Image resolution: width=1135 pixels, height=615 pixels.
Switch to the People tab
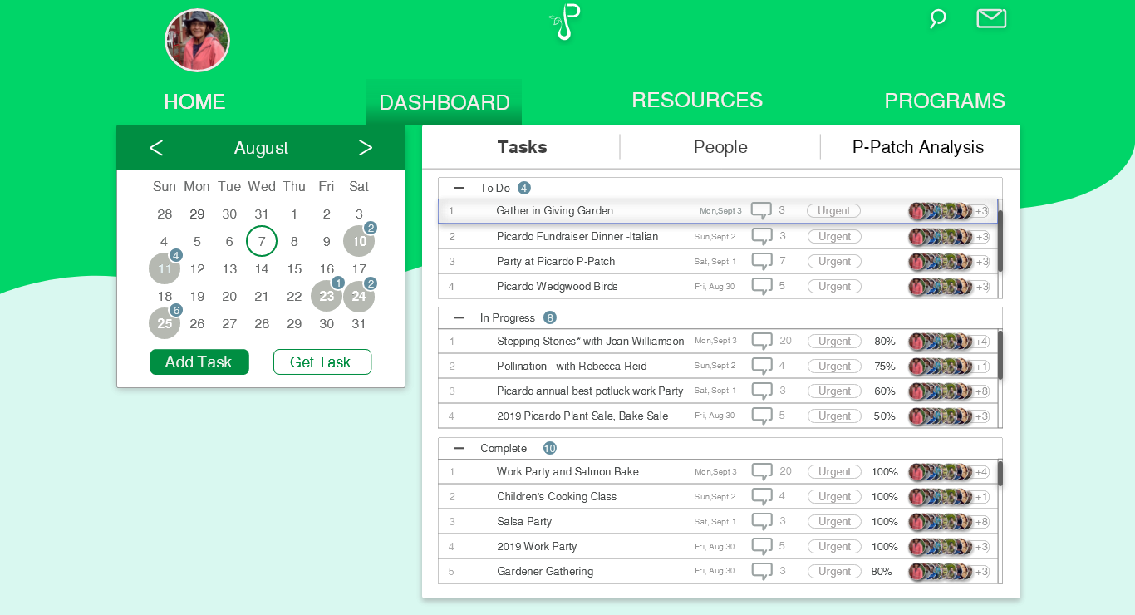(720, 147)
